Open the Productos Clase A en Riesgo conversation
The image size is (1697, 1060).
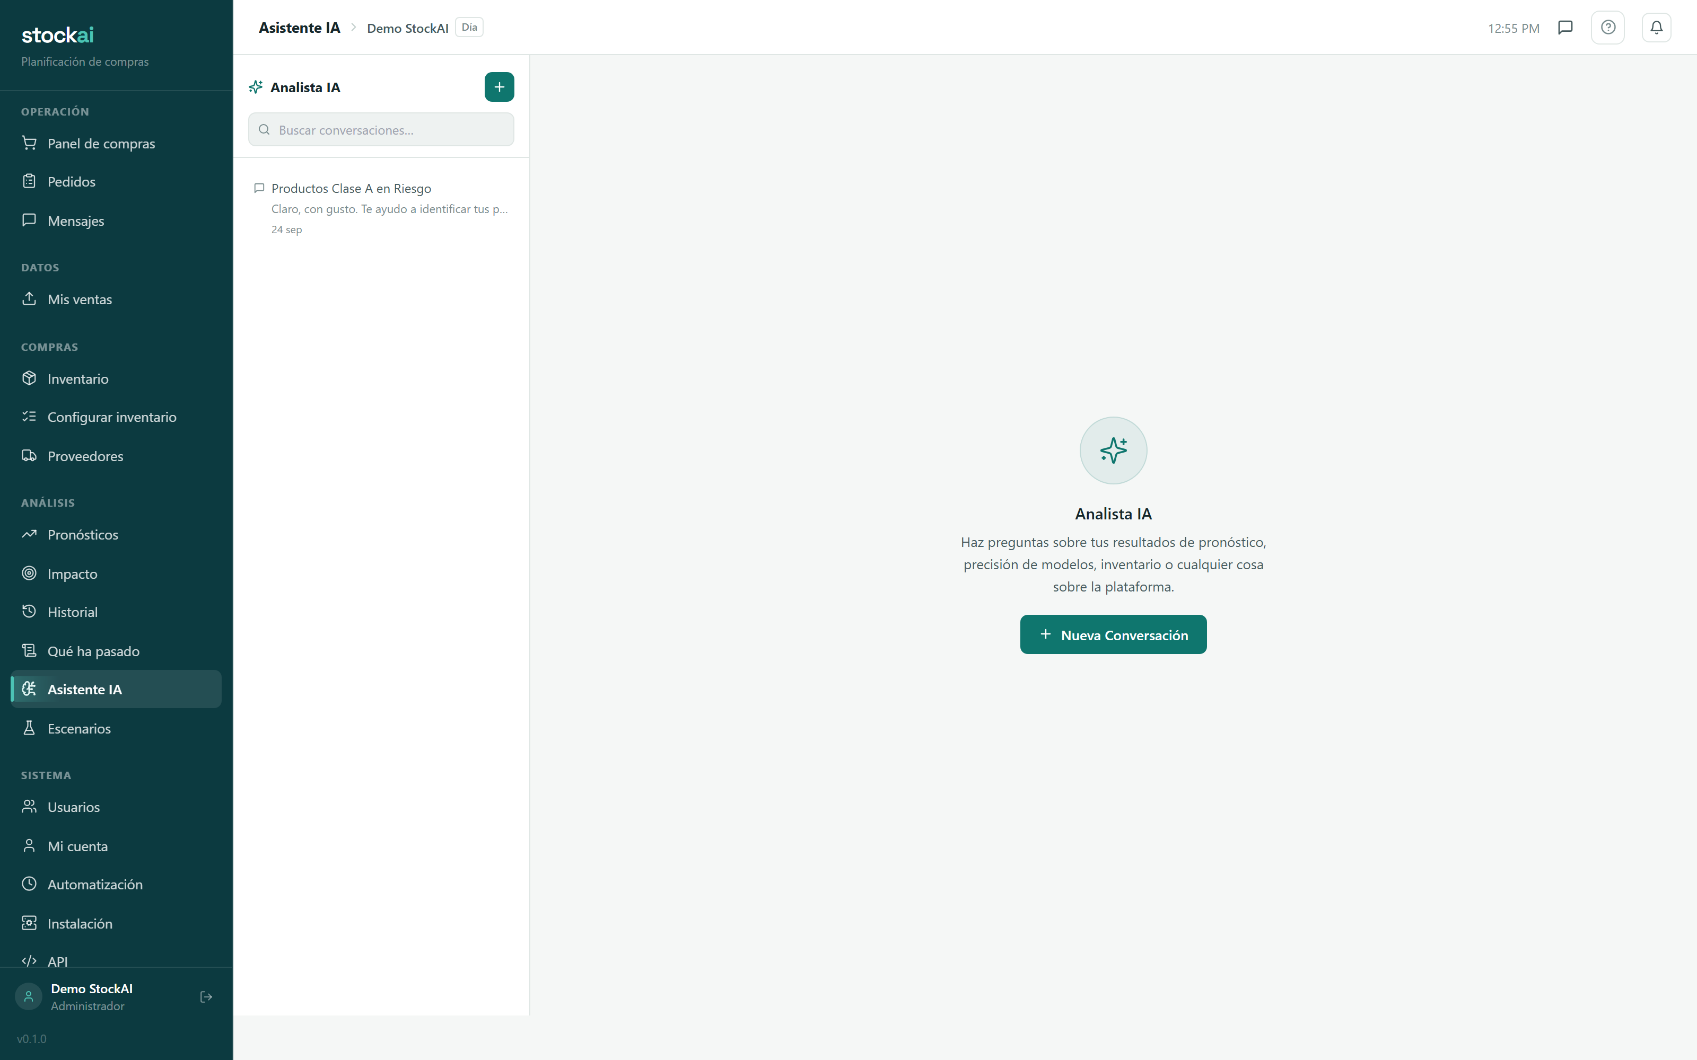click(x=381, y=208)
